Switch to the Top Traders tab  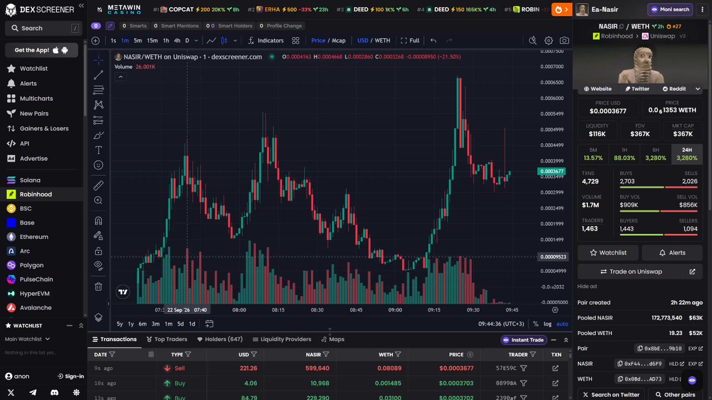coord(166,340)
